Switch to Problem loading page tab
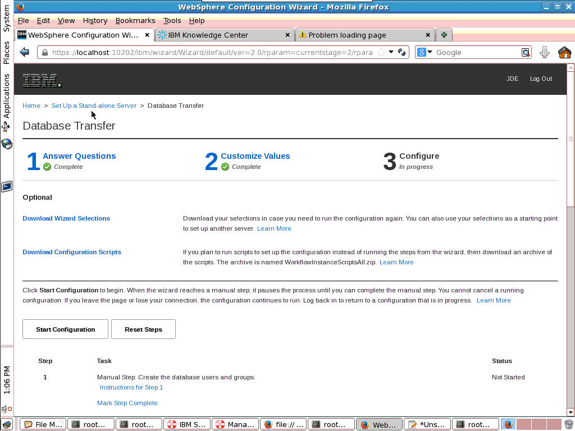 [x=365, y=35]
